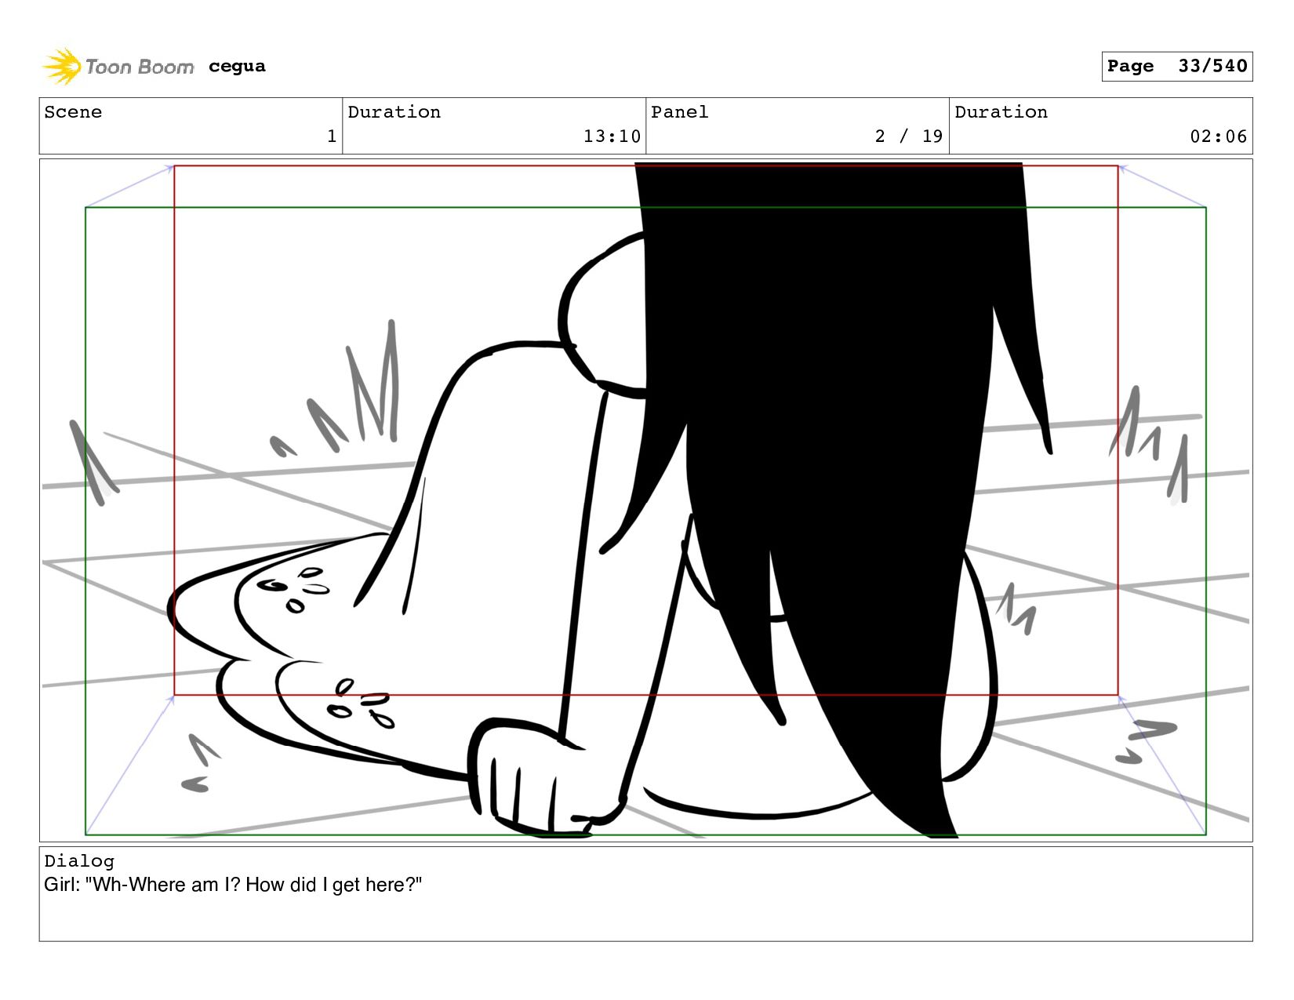Click the scene duration value 13:10
Screen dimensions: 1294x1000
pos(612,136)
